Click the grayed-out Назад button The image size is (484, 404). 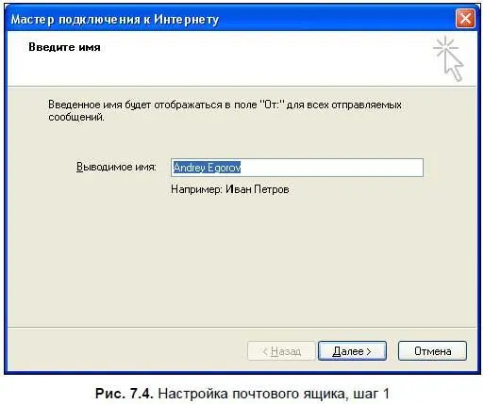pos(281,351)
